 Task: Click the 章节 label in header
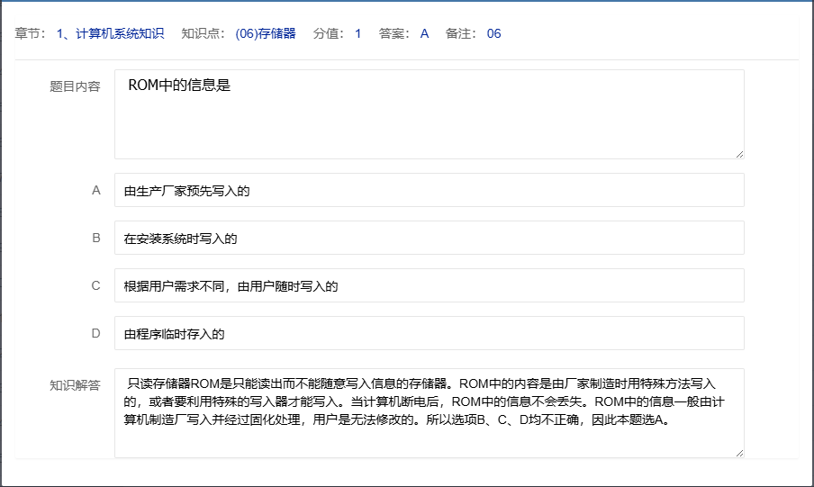click(31, 34)
